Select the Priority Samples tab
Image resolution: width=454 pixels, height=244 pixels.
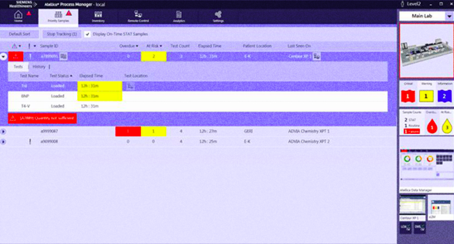tap(58, 18)
